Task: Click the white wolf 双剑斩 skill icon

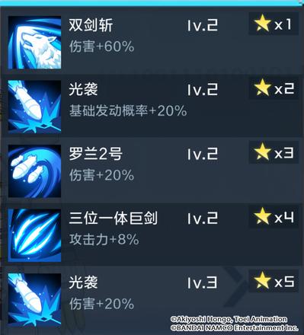Action: 34,43
